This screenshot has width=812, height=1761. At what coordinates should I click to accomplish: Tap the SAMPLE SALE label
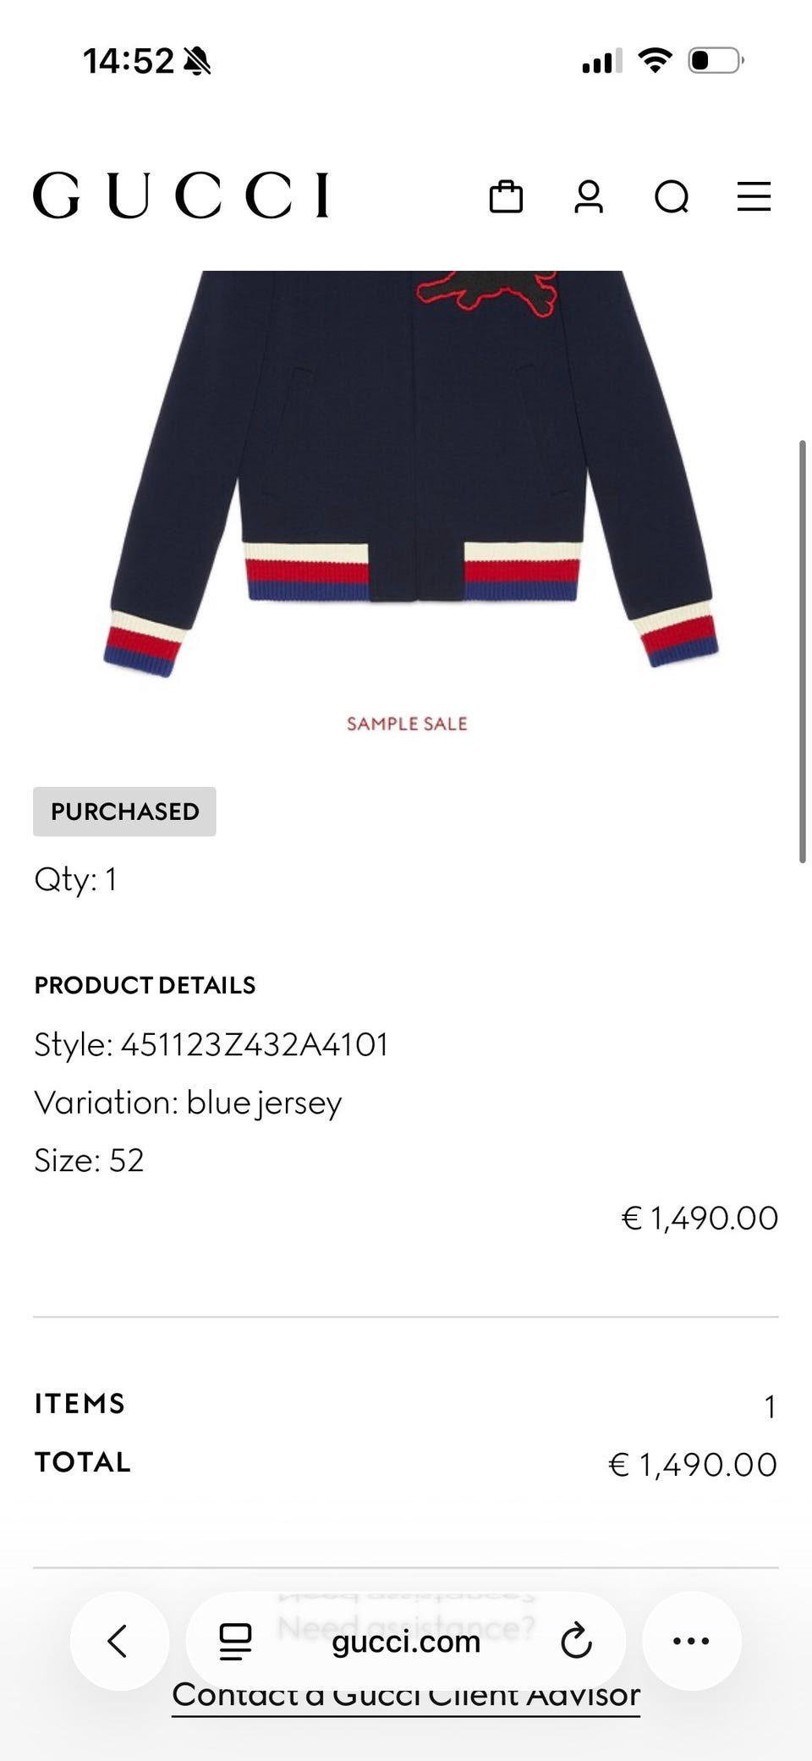click(x=407, y=724)
